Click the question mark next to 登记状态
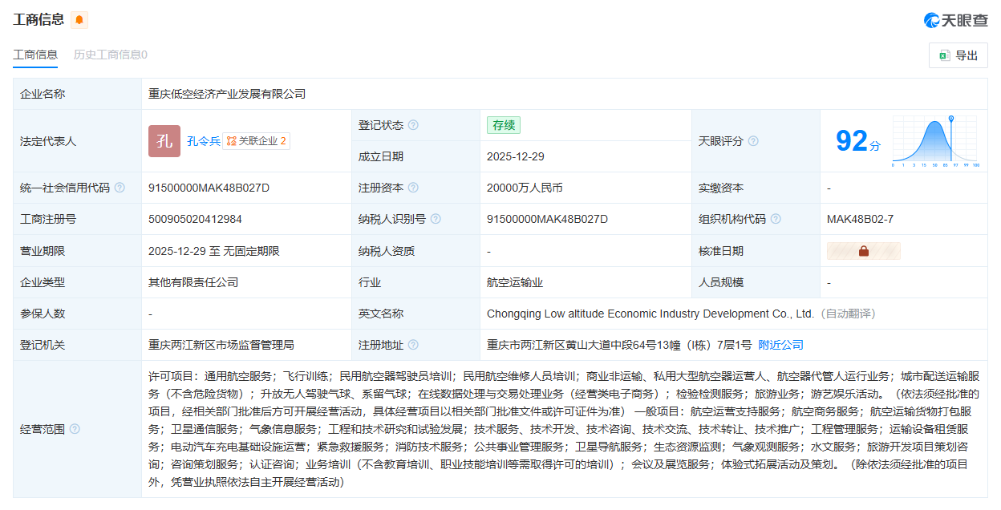The image size is (1001, 510). pos(415,125)
